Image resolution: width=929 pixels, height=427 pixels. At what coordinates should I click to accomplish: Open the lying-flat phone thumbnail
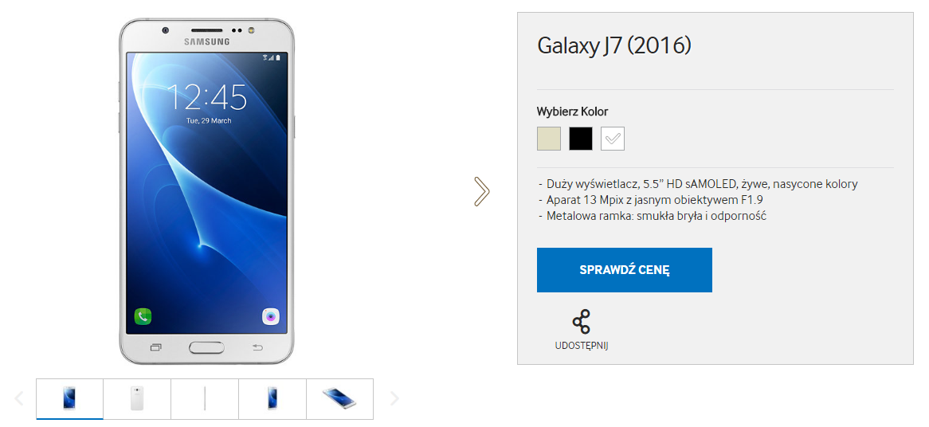pos(339,398)
